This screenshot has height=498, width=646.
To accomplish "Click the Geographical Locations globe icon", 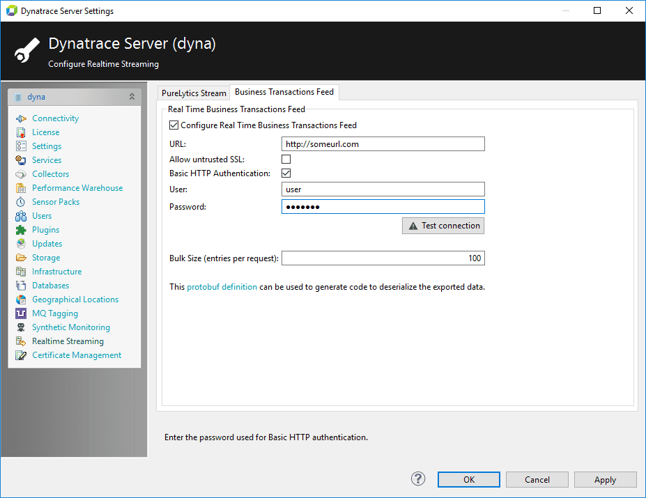I will [21, 299].
